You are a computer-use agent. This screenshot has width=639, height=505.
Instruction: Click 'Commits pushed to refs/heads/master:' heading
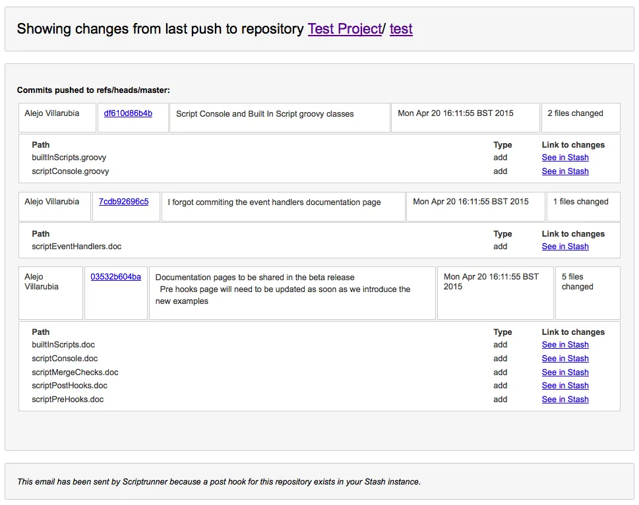pos(94,90)
